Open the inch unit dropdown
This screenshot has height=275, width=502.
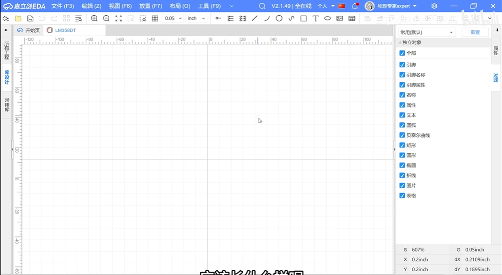pos(196,19)
